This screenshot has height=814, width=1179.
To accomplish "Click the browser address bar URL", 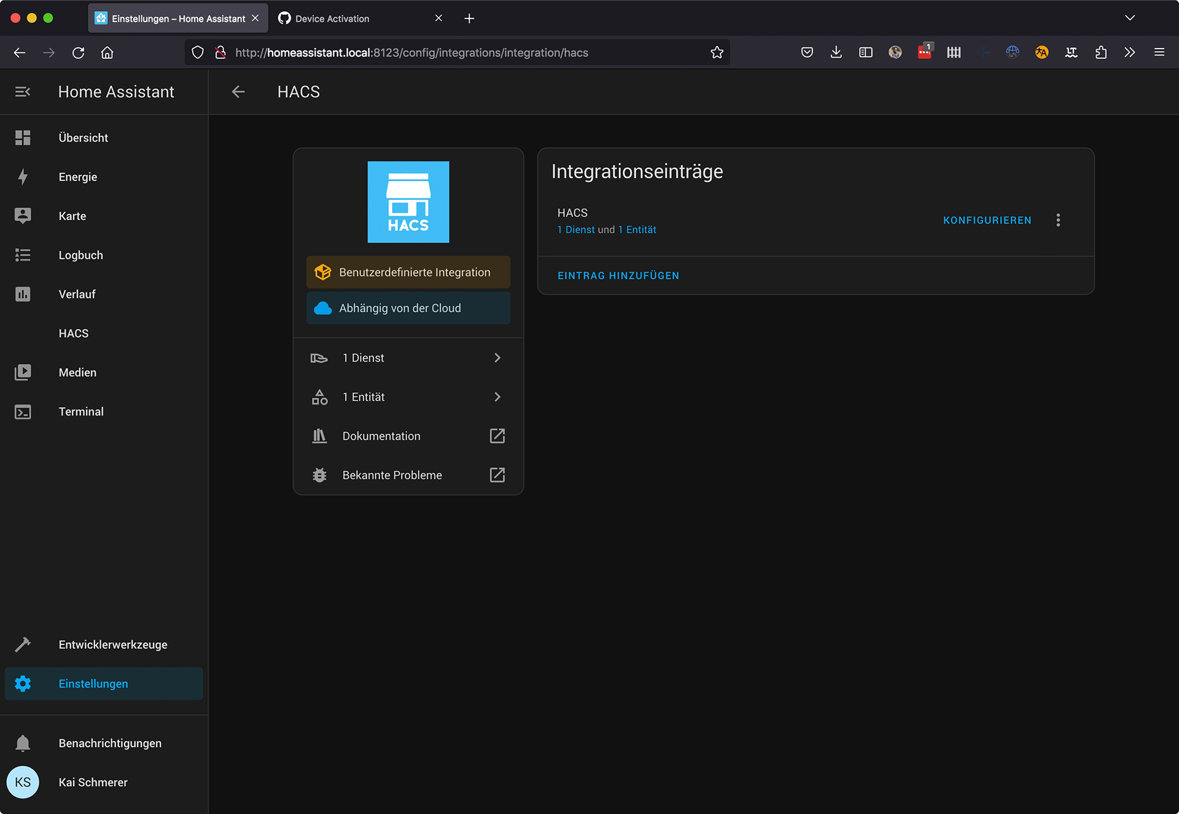I will coord(411,53).
